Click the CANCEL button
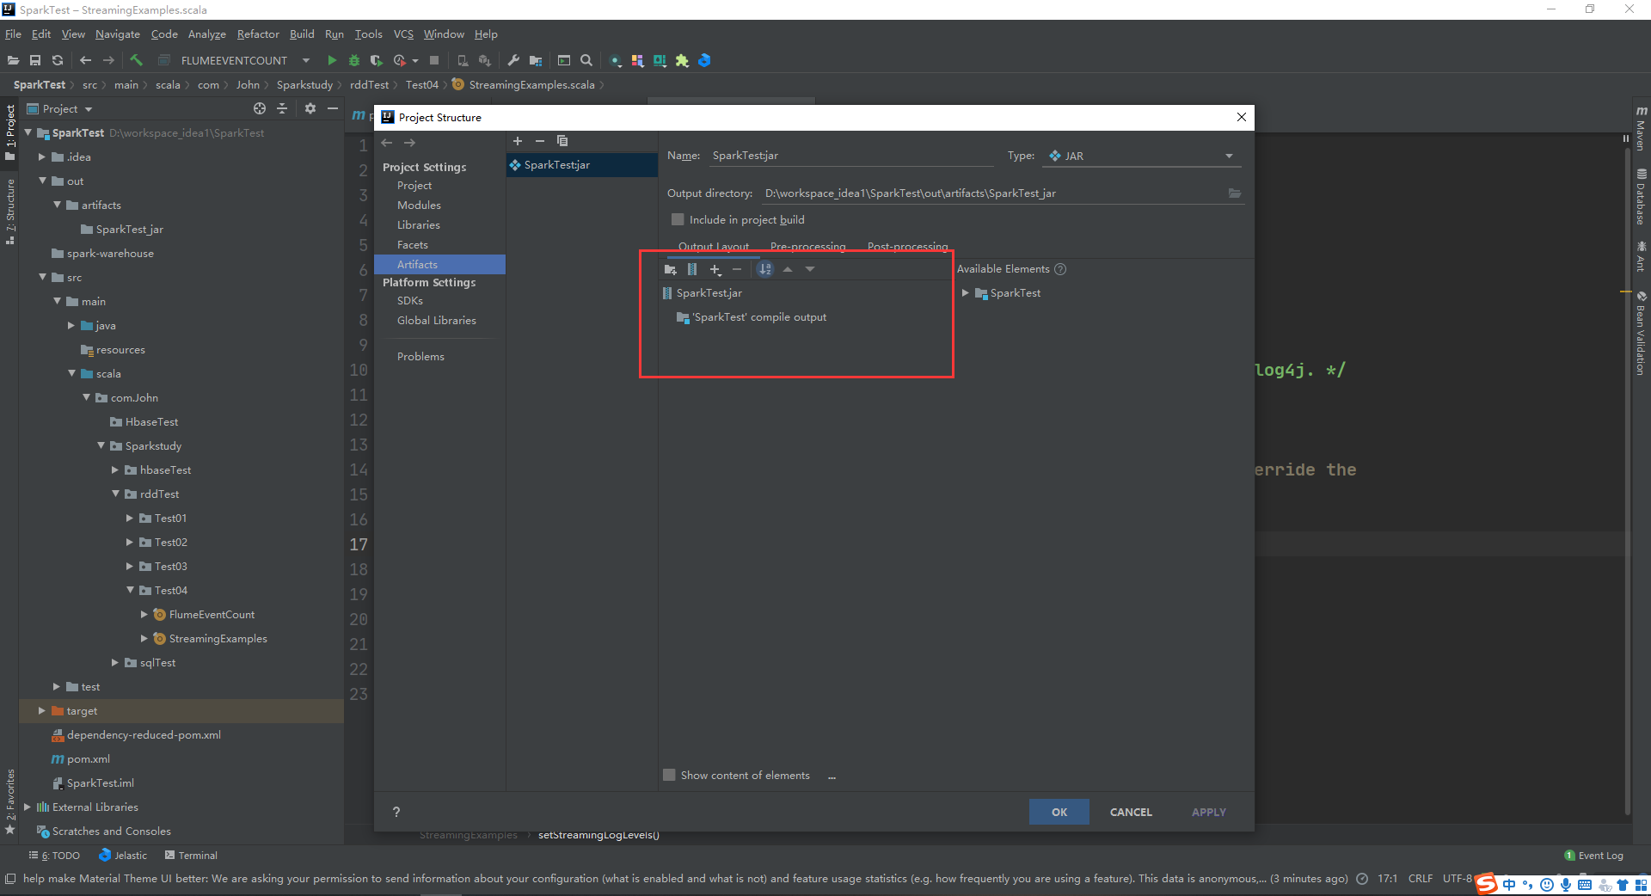Viewport: 1651px width, 896px height. pos(1131,812)
